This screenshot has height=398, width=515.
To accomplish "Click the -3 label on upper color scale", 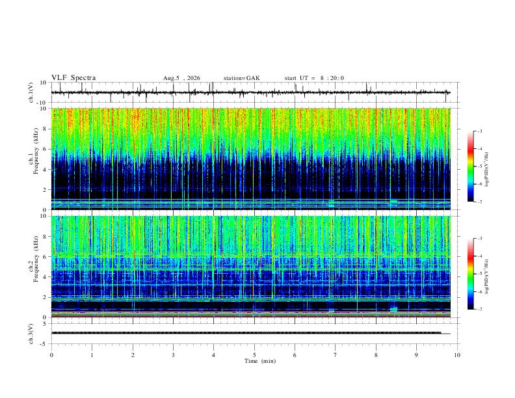I will pos(479,131).
